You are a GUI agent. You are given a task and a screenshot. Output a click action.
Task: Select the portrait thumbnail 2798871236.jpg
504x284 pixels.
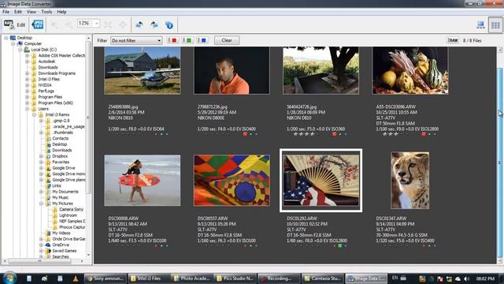click(x=232, y=70)
